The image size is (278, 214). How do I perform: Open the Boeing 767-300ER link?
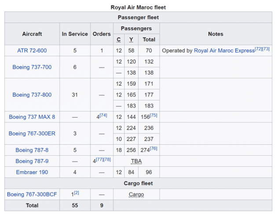point(32,134)
